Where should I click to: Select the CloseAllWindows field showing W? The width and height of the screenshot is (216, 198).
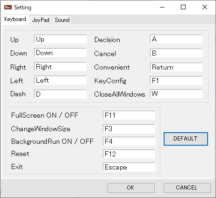pos(176,93)
